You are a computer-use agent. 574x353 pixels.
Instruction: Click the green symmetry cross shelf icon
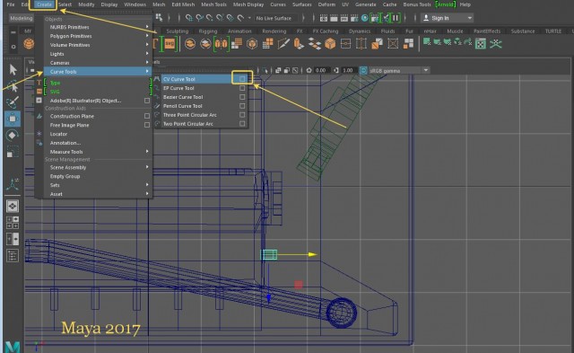coord(496,44)
